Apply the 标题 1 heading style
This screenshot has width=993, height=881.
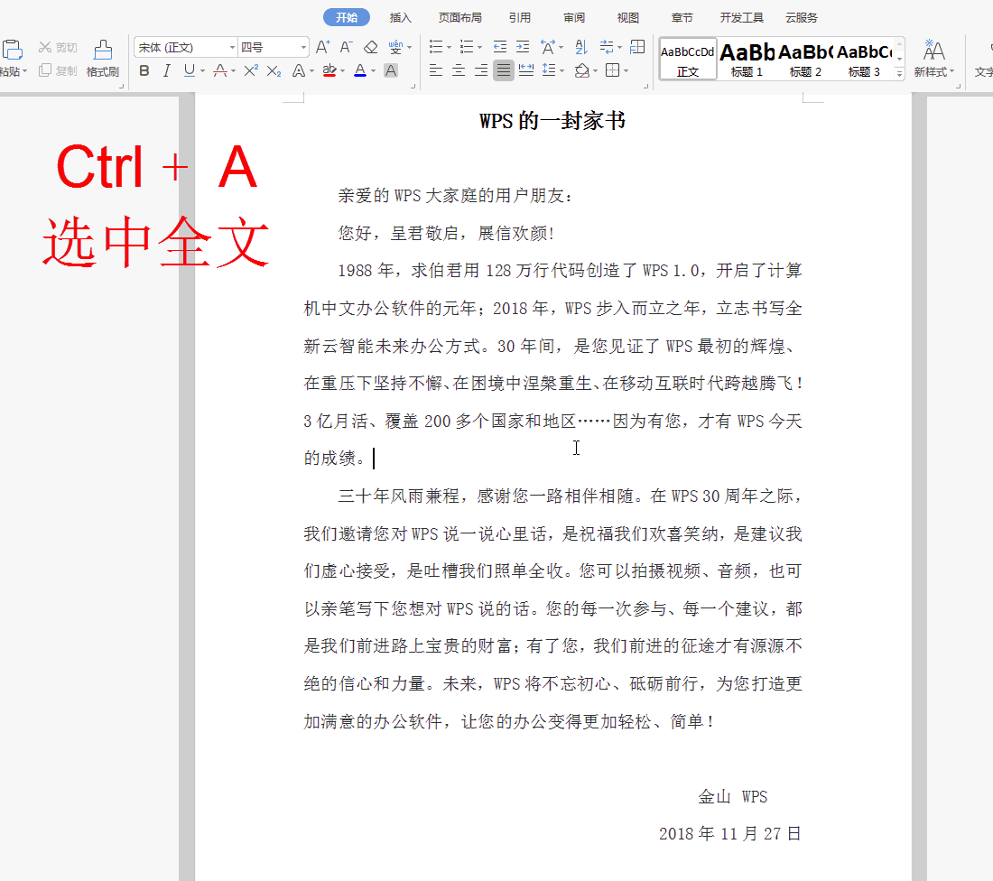747,59
